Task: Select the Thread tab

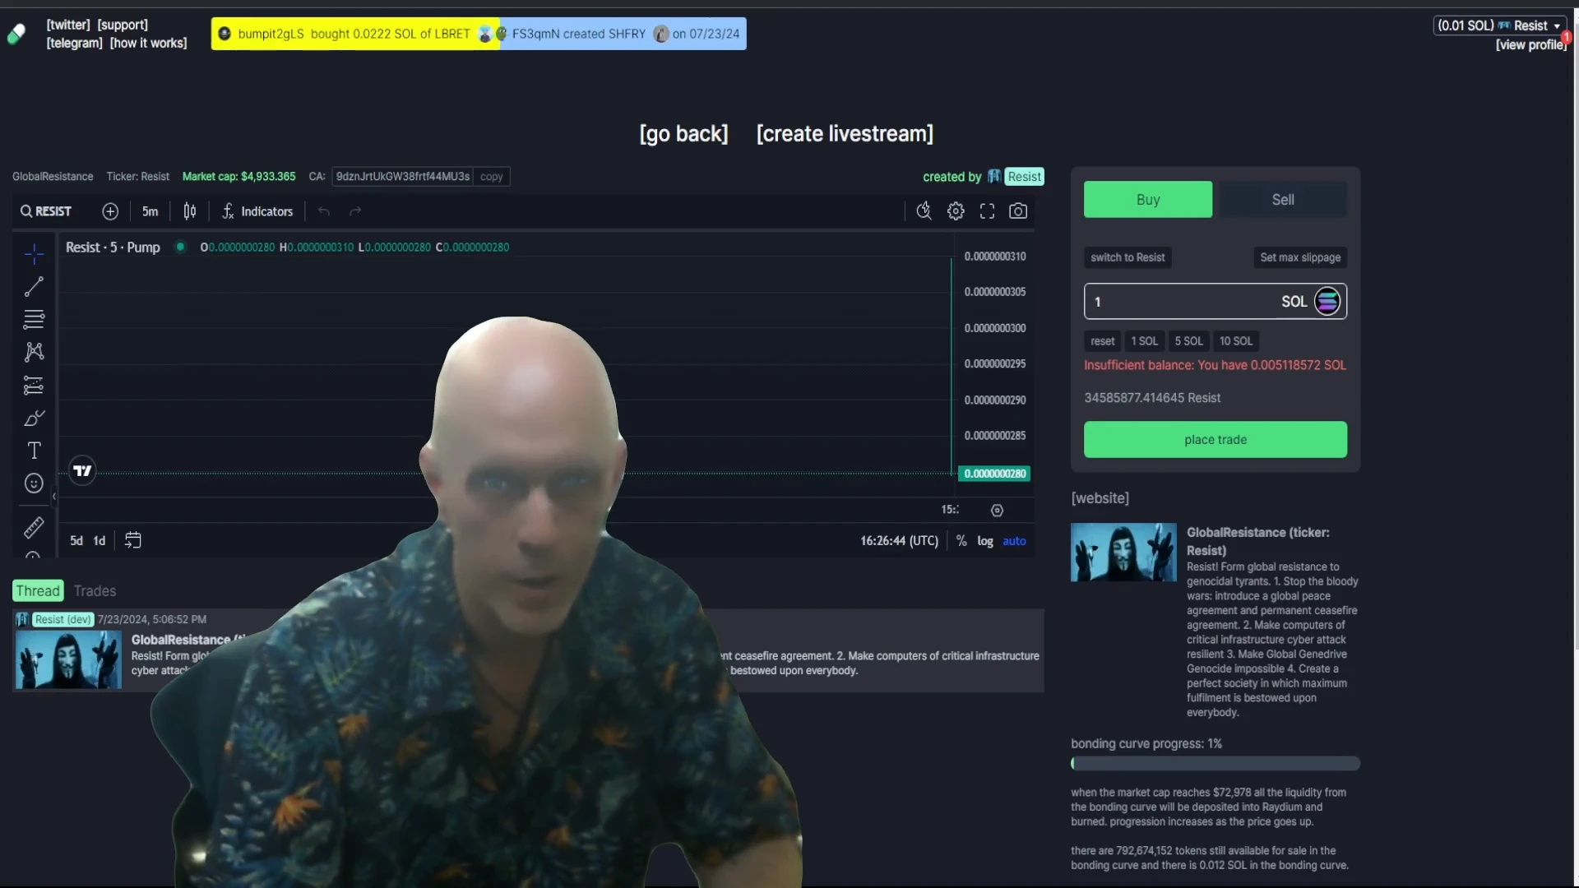Action: [38, 590]
